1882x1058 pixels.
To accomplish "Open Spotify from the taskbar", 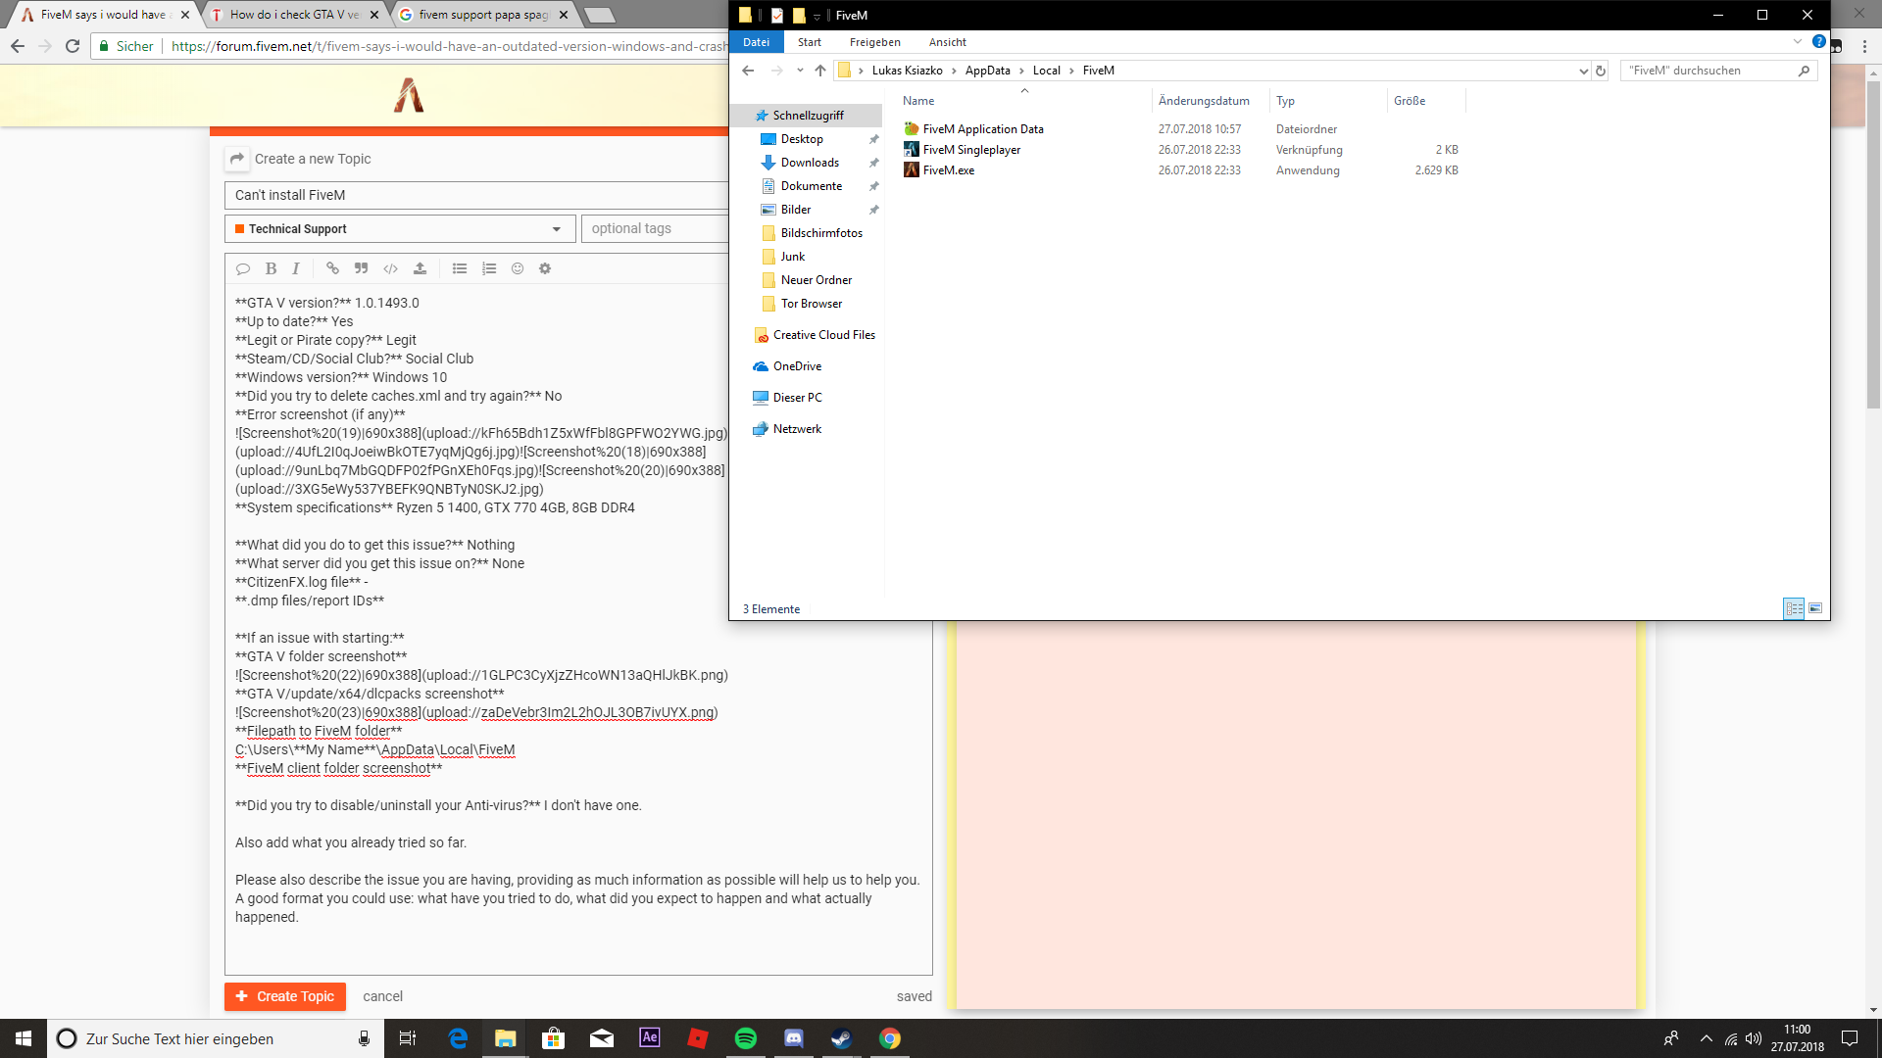I will point(745,1038).
